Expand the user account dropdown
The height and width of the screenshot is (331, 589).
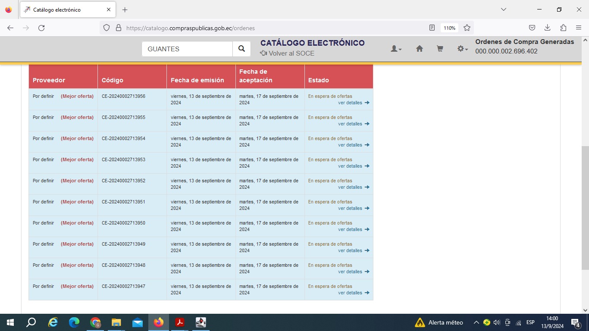click(x=396, y=49)
